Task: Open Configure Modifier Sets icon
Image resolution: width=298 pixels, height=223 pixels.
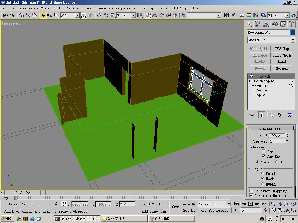Action: 290,115
